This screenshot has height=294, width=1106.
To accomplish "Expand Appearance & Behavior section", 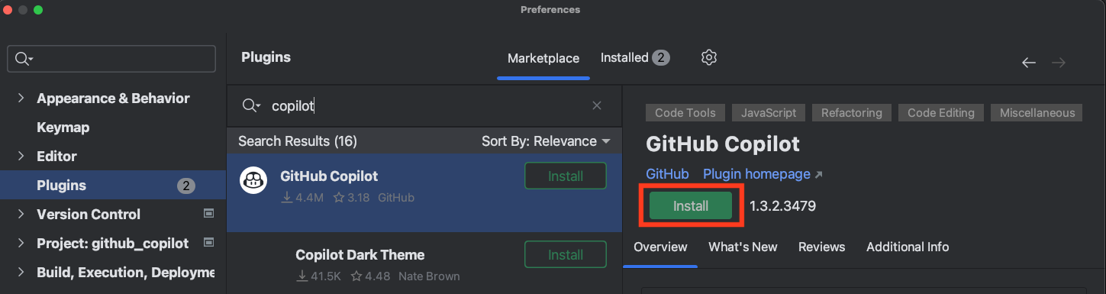I will click(21, 98).
